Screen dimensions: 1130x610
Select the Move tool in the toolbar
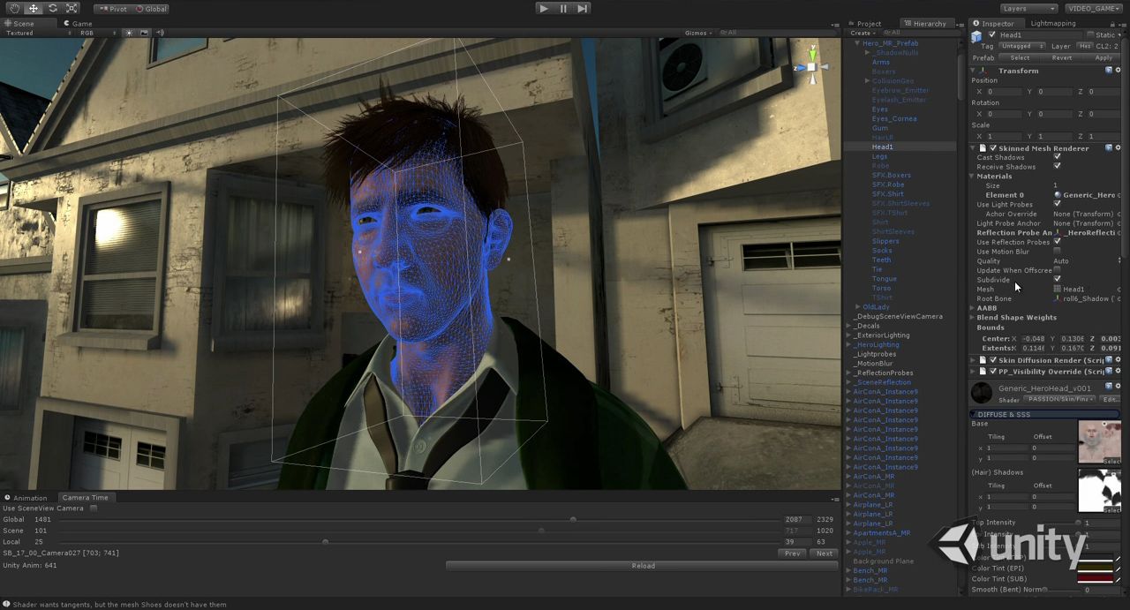(34, 8)
